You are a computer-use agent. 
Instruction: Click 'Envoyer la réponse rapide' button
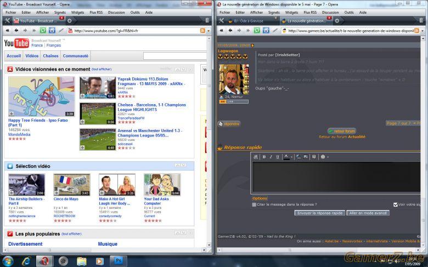tap(320, 213)
